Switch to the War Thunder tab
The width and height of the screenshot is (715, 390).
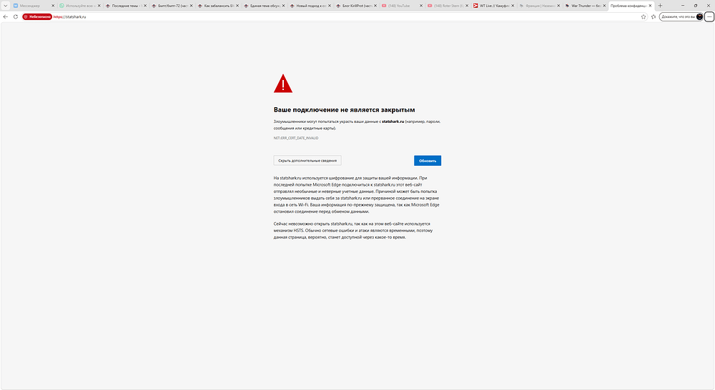tap(585, 5)
